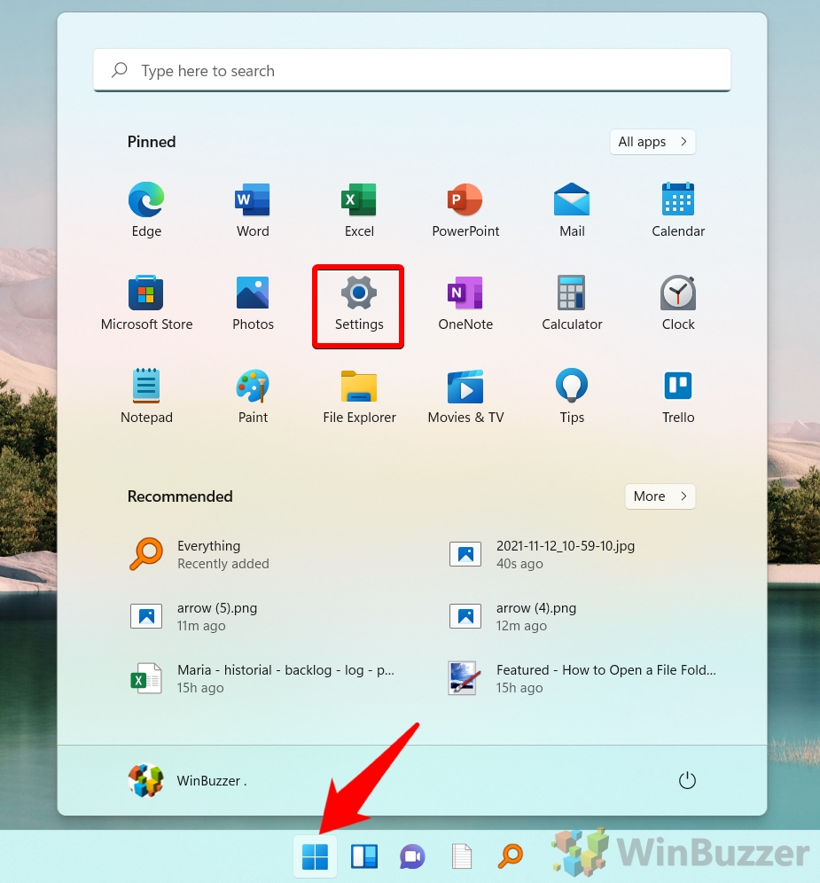This screenshot has width=820, height=883.
Task: Open Everything search in taskbar
Action: pyautogui.click(x=511, y=856)
